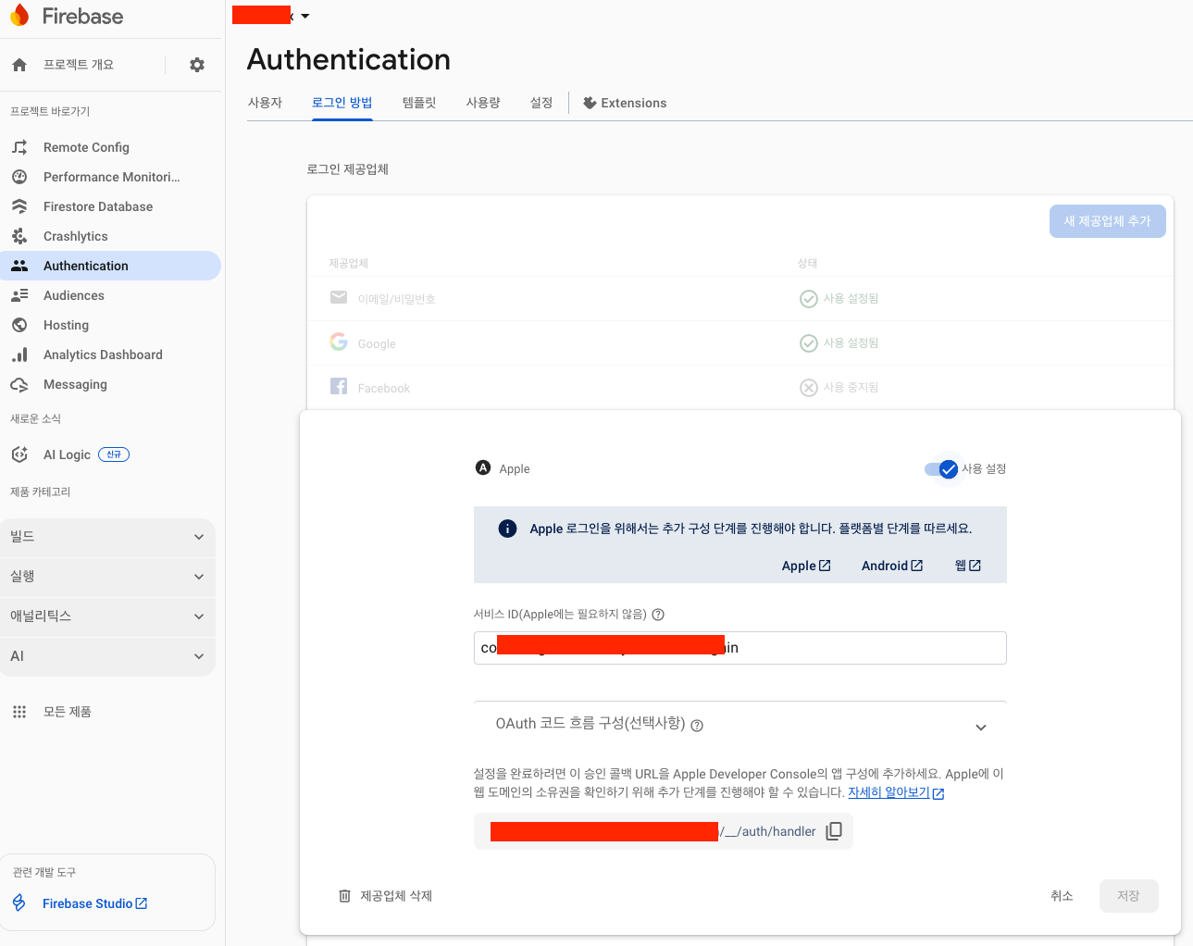Click the 취소 button
Viewport: 1193px width, 946px height.
point(1062,896)
